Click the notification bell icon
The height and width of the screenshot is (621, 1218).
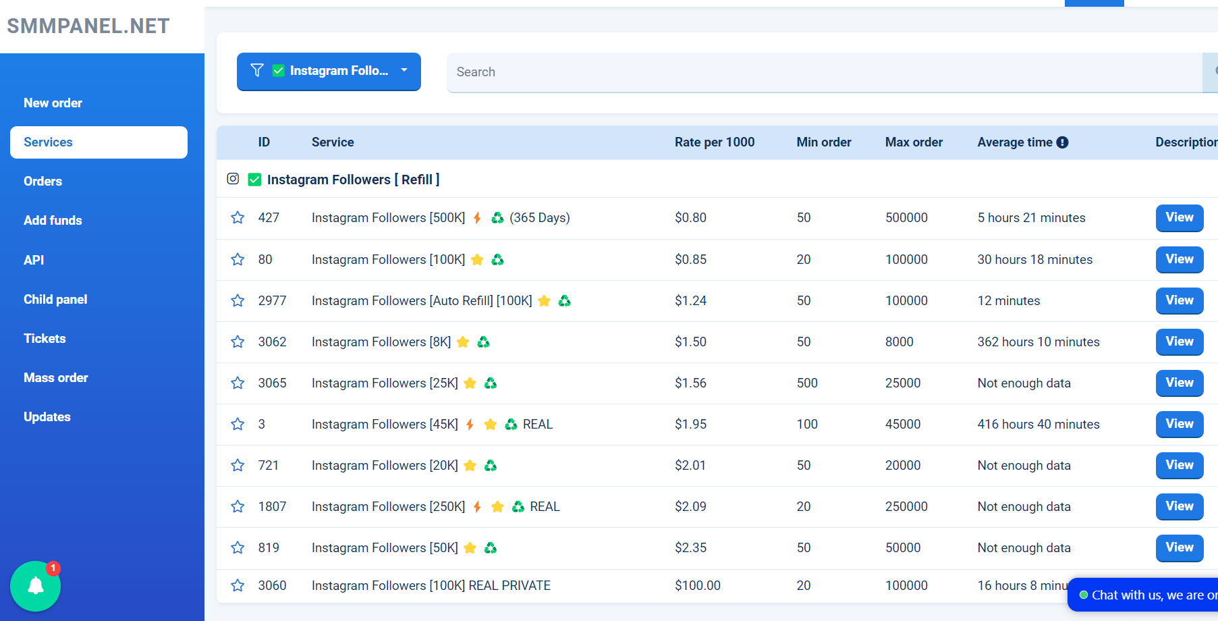(x=35, y=586)
